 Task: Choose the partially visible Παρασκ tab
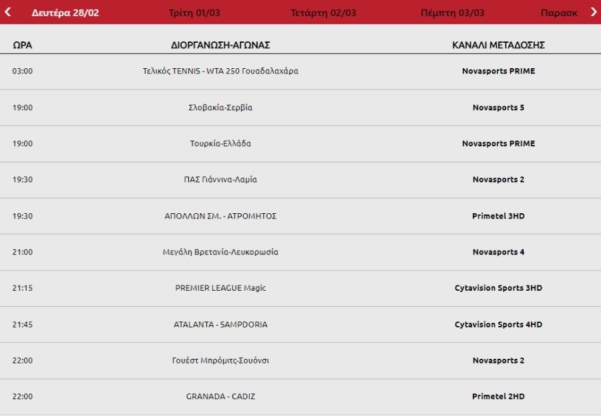559,13
